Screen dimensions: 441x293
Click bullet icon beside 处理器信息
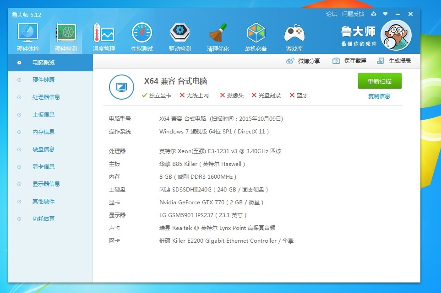(19, 97)
